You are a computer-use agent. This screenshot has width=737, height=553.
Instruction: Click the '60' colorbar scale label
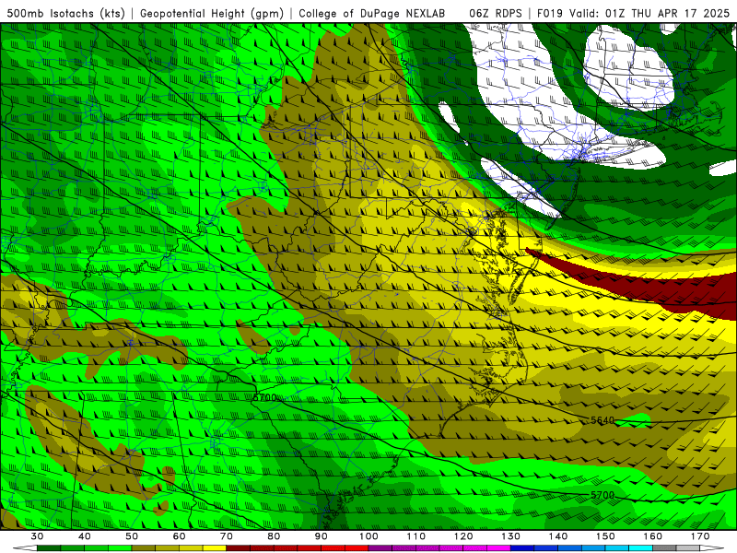[x=179, y=536]
